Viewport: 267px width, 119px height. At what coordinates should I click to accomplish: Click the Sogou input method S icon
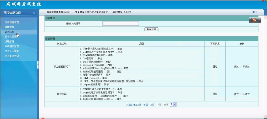click(x=255, y=20)
